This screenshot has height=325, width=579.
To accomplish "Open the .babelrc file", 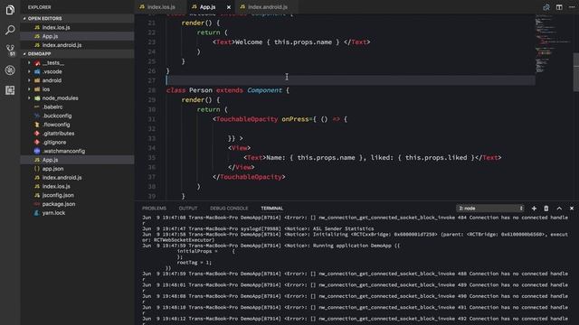I will point(78,107).
